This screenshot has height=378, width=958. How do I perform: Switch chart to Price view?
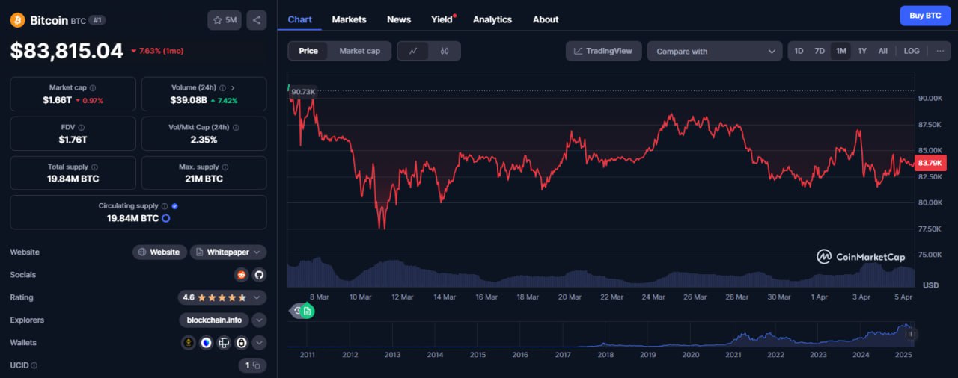(x=308, y=51)
